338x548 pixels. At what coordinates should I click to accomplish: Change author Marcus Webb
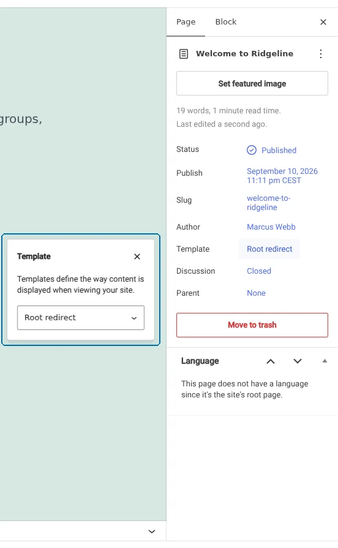271,227
